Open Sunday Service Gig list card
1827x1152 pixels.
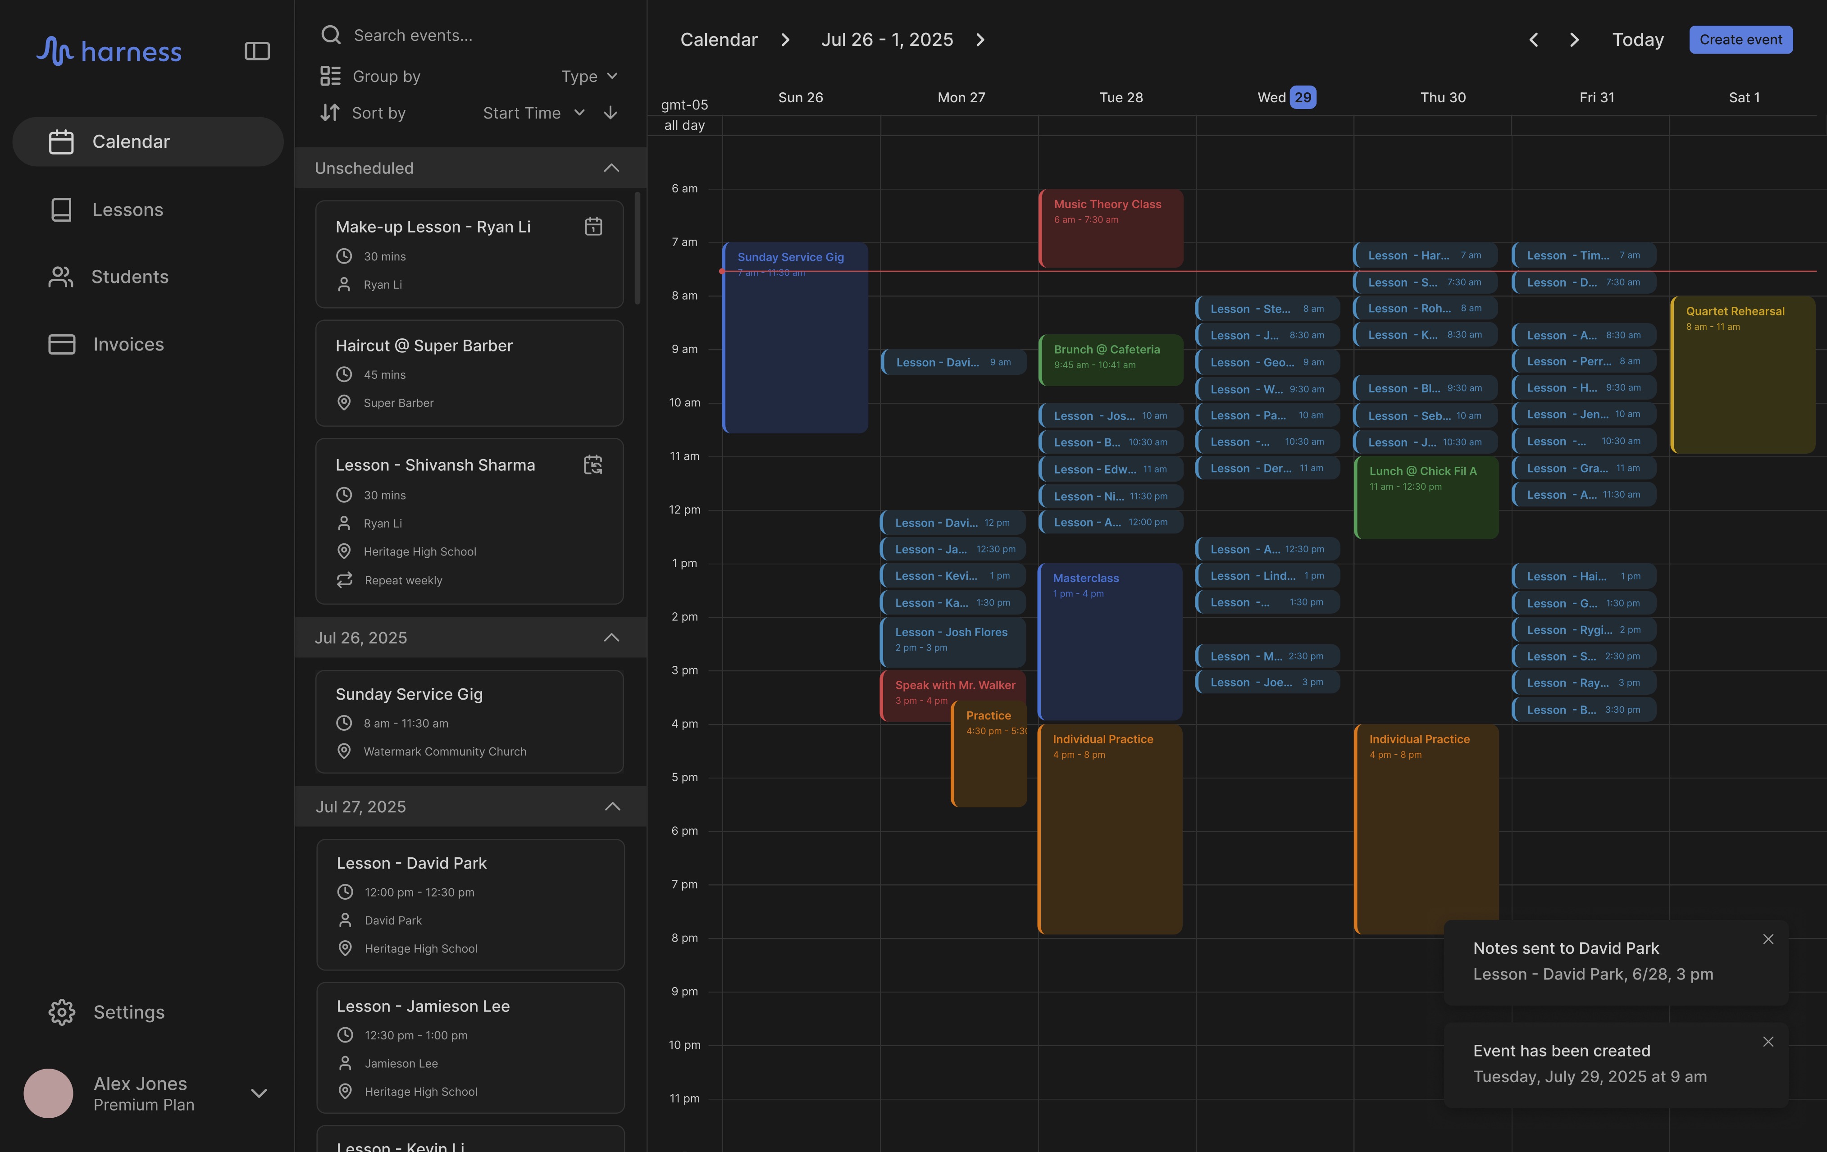[x=469, y=721]
